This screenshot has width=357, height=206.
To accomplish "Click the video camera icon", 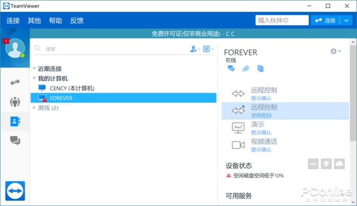I will tap(238, 145).
